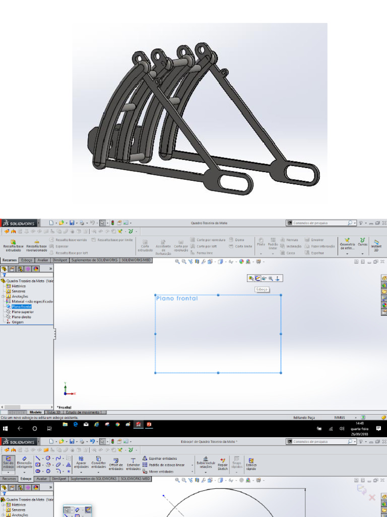387x517 pixels.
Task: Click Rebuild traffic-light icon in Quadro Traseiro window
Action: coord(112,223)
